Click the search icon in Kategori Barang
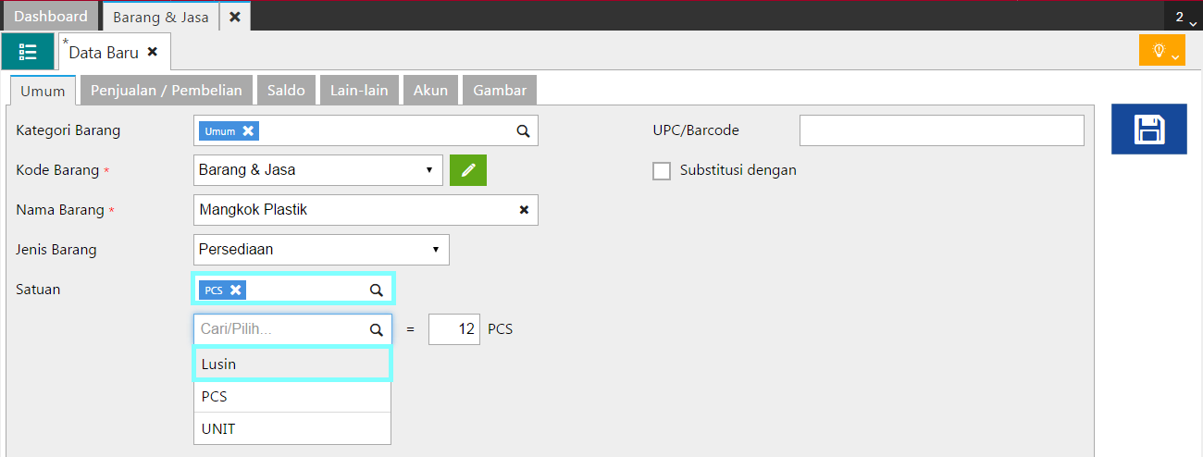Screen dimensions: 1203x457 pyautogui.click(x=523, y=131)
